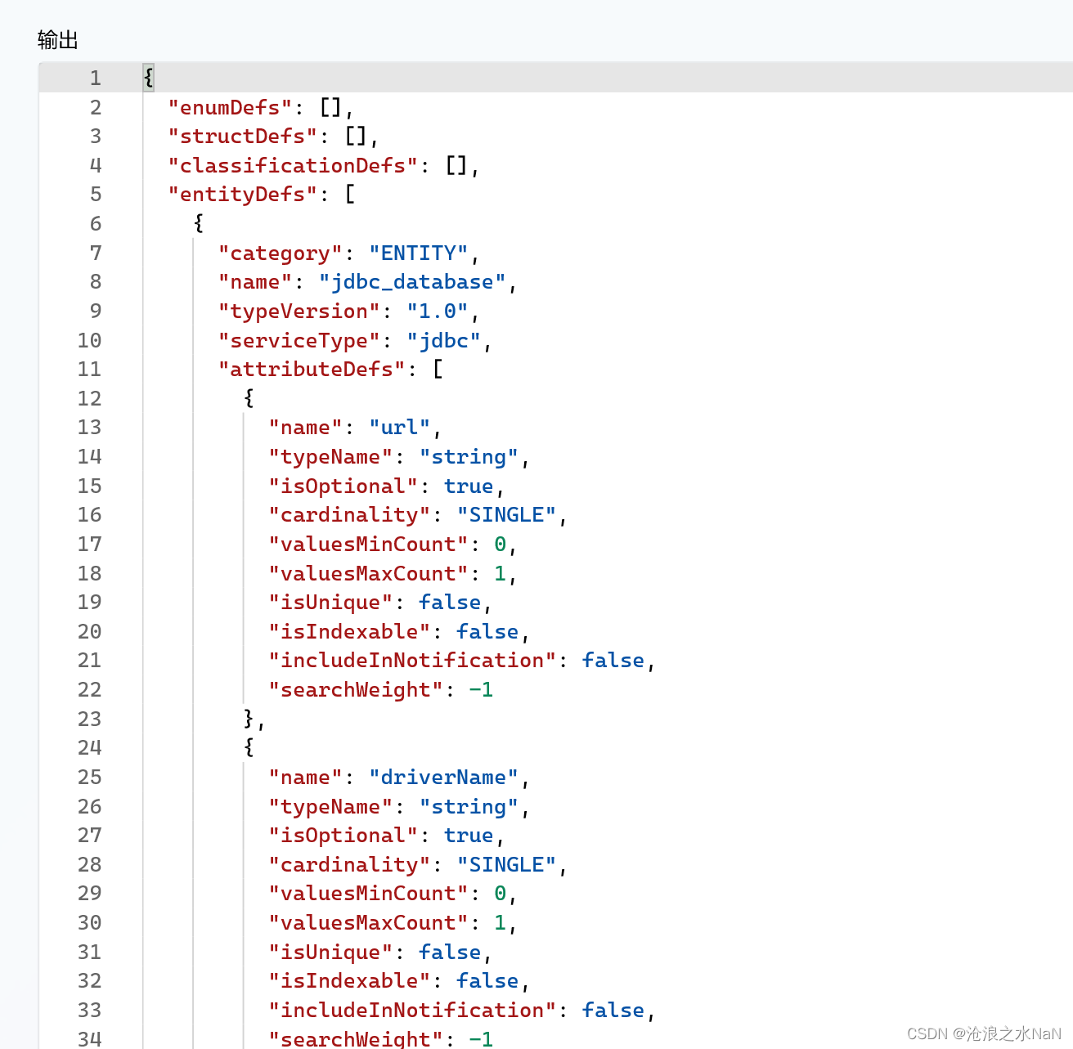The height and width of the screenshot is (1049, 1073).
Task: Click the "1.0" version value
Action: pyautogui.click(x=438, y=311)
